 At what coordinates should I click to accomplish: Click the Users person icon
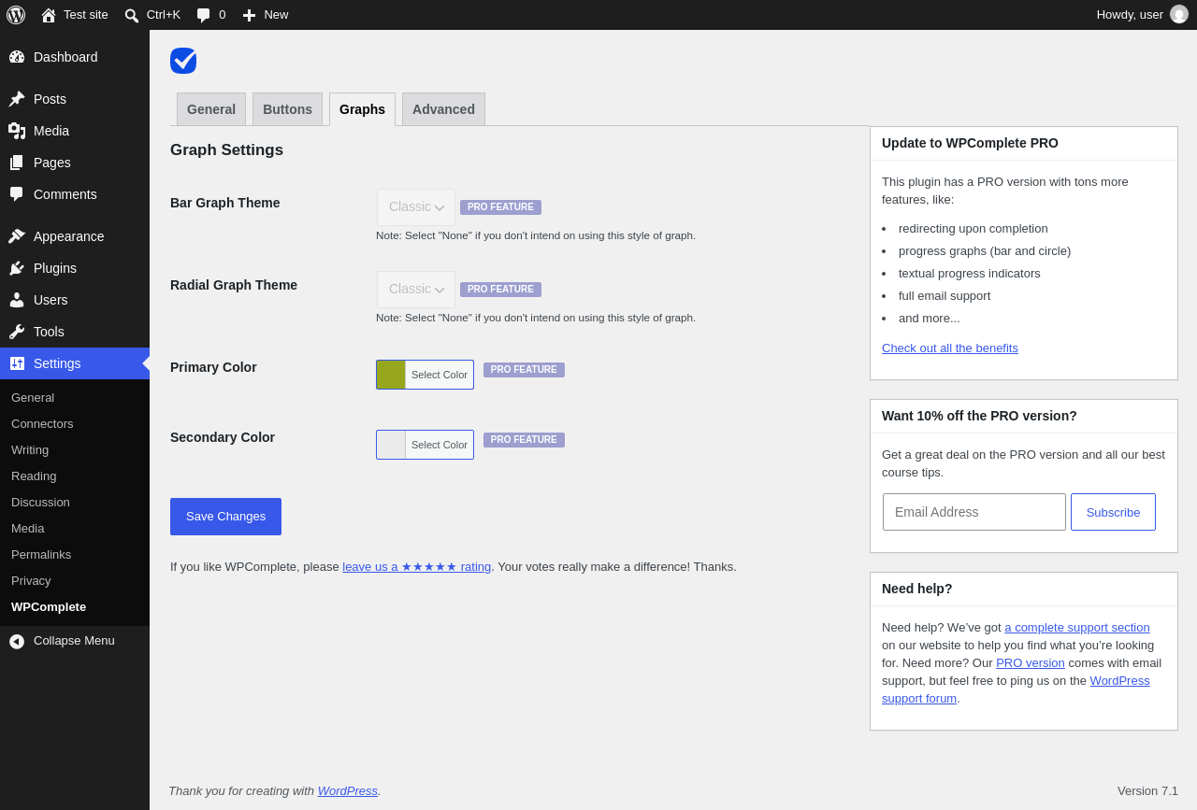click(x=17, y=300)
